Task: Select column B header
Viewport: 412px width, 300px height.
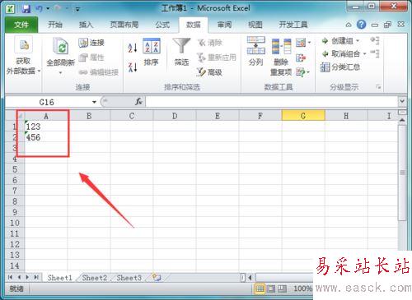Action: coord(89,116)
